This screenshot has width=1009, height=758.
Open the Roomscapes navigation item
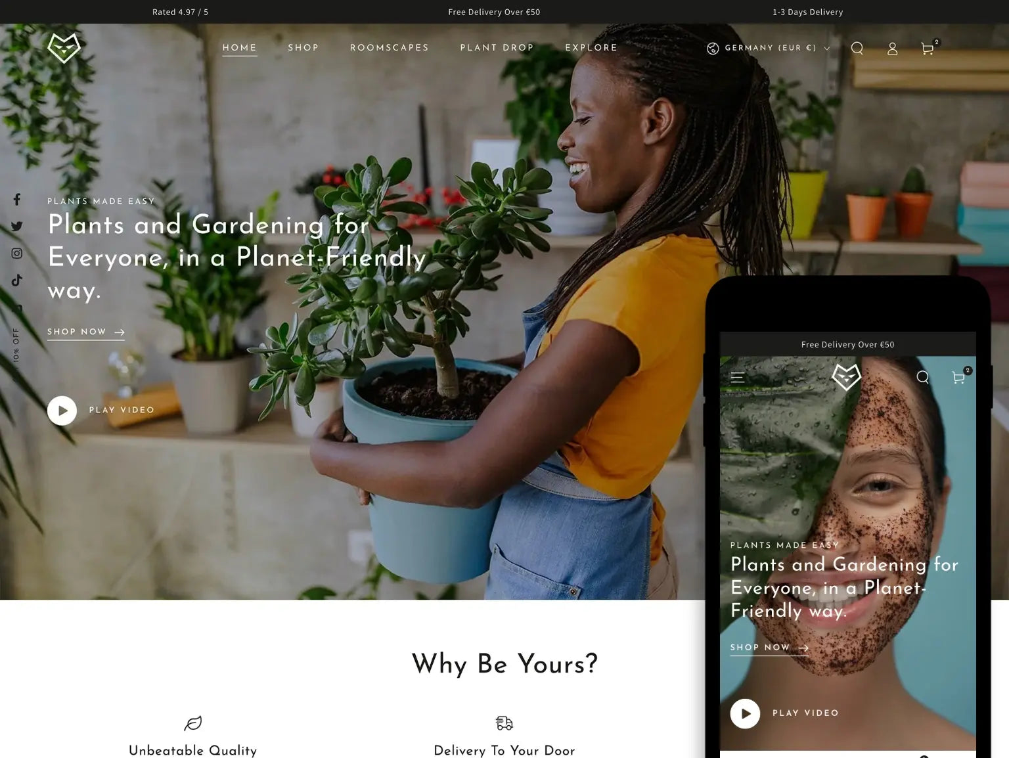390,48
